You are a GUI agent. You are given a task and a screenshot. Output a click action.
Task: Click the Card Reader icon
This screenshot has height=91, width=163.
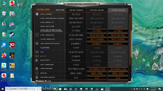(37, 69)
